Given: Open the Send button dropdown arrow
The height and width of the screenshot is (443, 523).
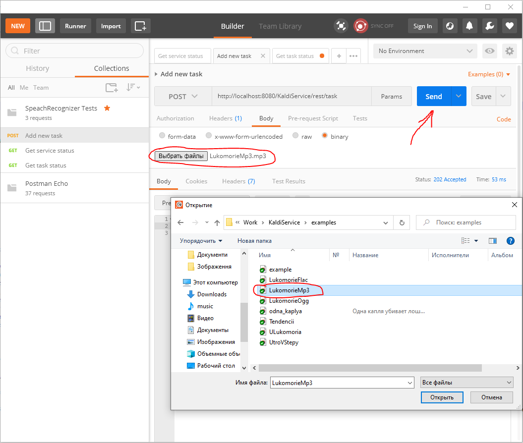Looking at the screenshot, I should [x=459, y=96].
